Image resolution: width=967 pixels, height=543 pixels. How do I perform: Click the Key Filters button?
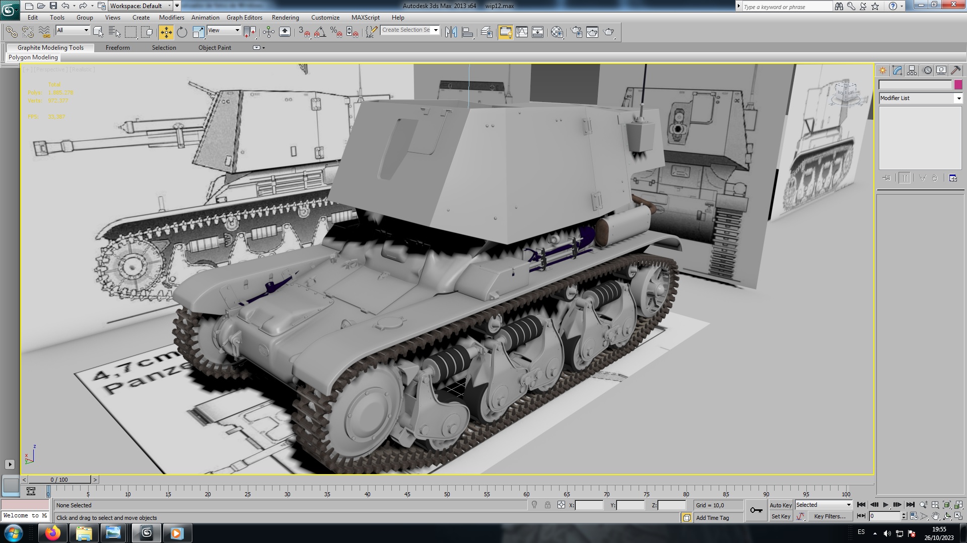tap(830, 516)
